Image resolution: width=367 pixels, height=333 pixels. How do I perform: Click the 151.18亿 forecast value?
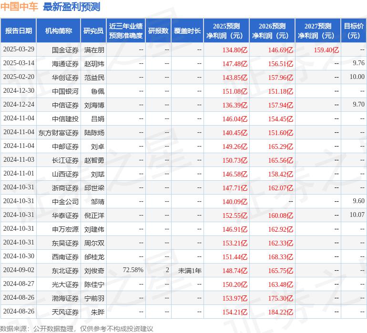[281, 91]
